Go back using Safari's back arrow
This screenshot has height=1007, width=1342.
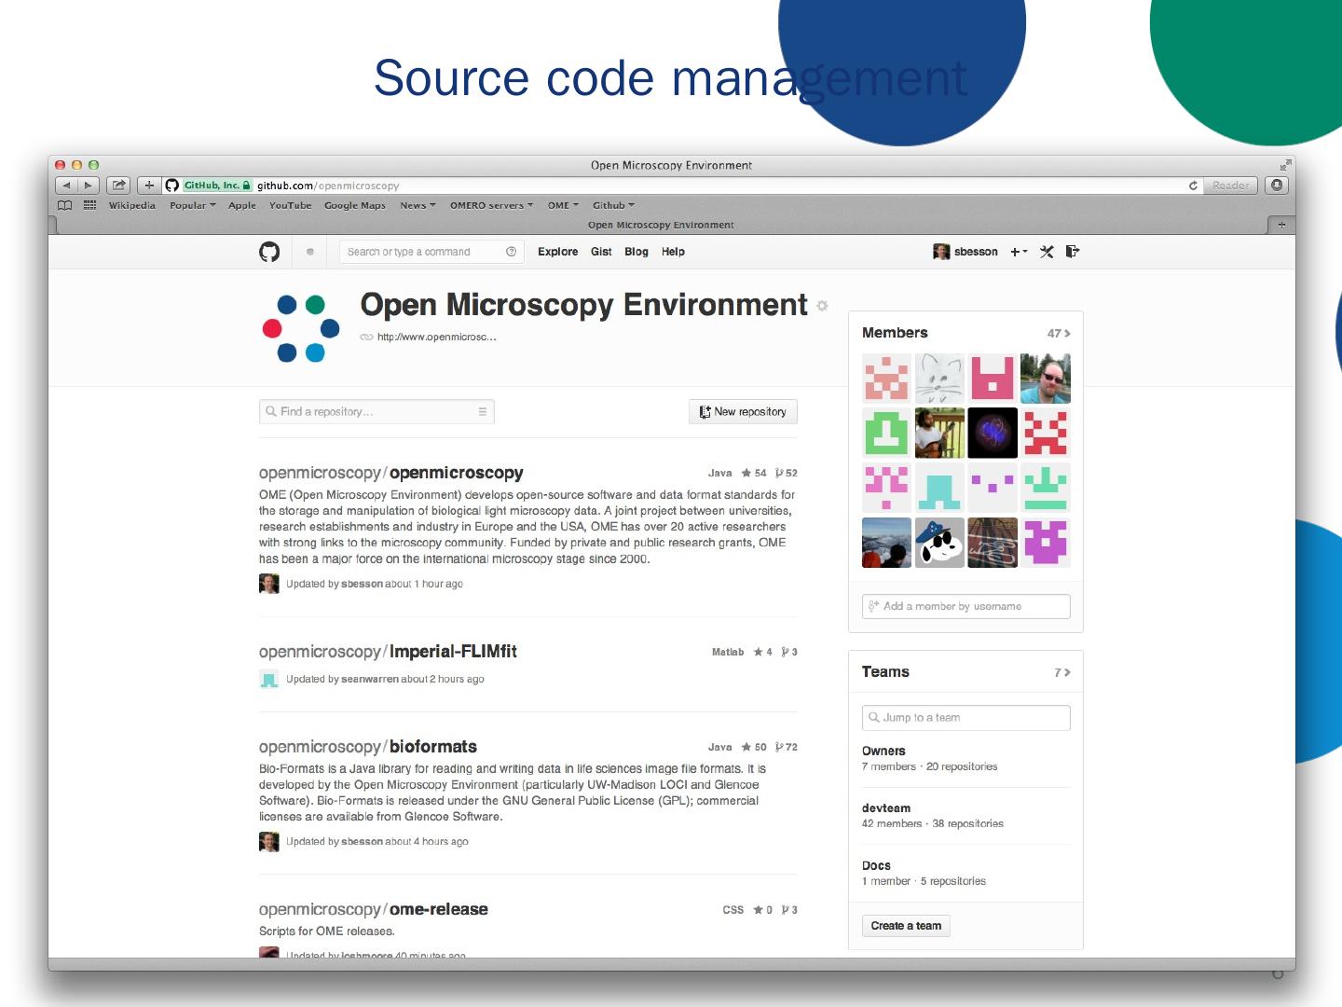click(66, 186)
